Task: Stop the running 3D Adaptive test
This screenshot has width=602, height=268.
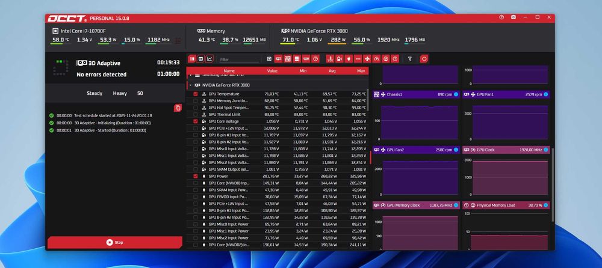Action: (115, 242)
